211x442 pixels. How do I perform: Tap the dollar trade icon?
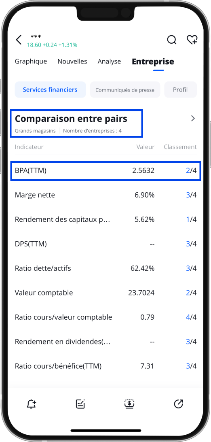tap(129, 404)
